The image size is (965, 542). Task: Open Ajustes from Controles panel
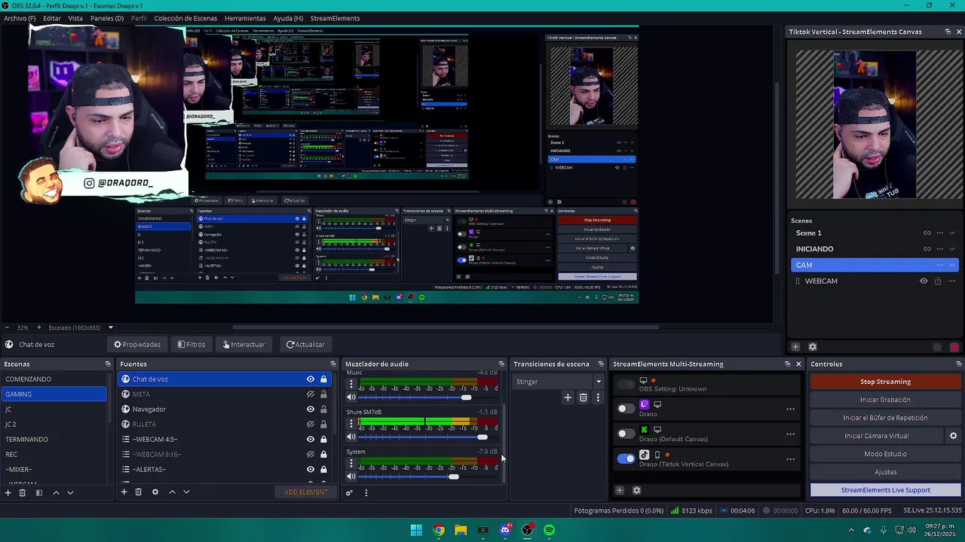pyautogui.click(x=886, y=472)
